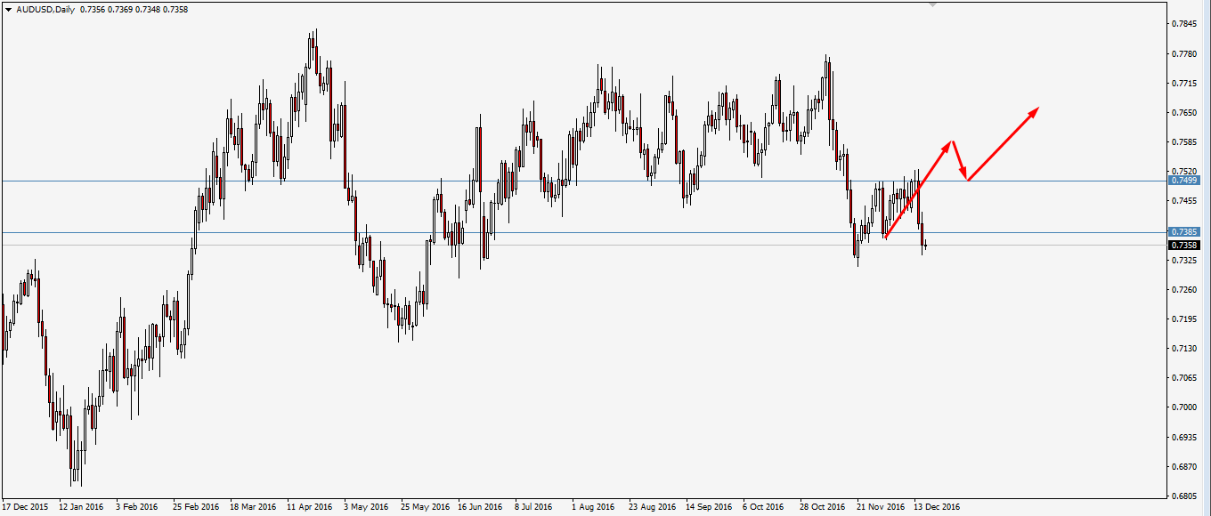
Task: Click the 25 Feb 2016 date label
Action: click(x=196, y=507)
